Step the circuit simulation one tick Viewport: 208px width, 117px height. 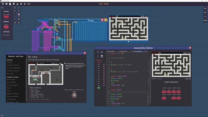pyautogui.click(x=15, y=11)
